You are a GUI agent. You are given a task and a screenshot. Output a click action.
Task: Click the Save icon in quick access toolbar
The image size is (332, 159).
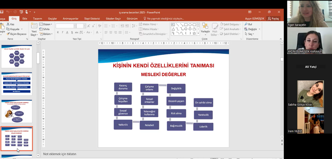[x=1, y=12]
